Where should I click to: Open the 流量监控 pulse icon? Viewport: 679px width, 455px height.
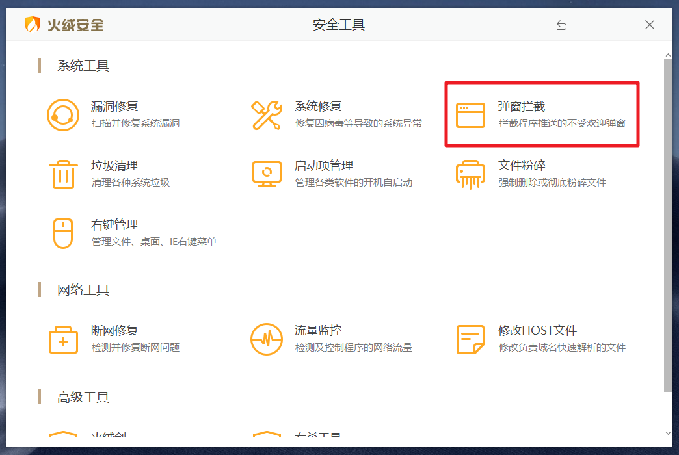267,339
